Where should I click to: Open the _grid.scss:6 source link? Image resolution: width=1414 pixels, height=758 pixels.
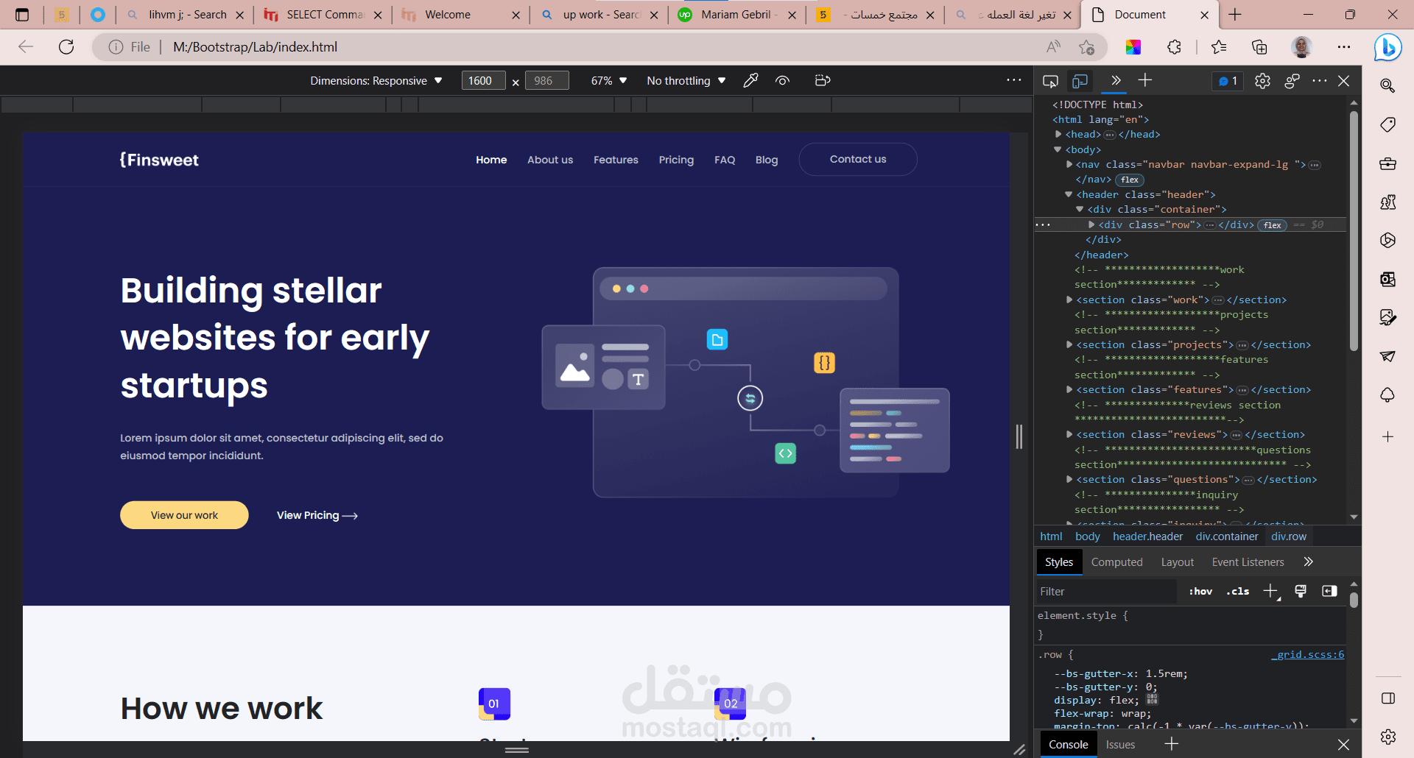click(1307, 654)
